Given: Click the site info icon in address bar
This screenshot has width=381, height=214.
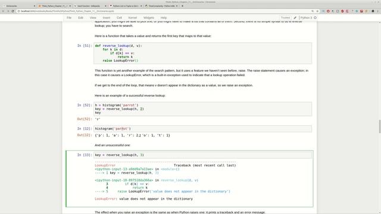Looking at the screenshot, I should [19, 11].
